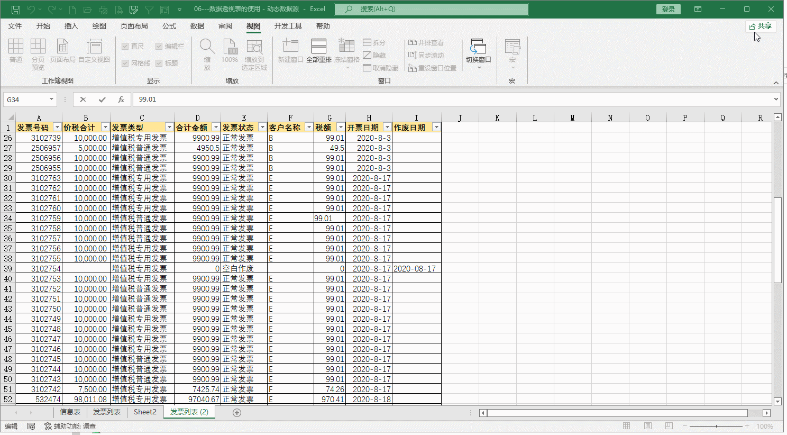
Task: Open Custom Views (自定义视图)
Action: coord(94,51)
